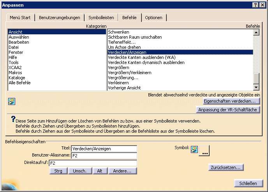Image resolution: width=268 pixels, height=192 pixels.
Task: Click the help question mark in title bar
Action: [x=255, y=5]
